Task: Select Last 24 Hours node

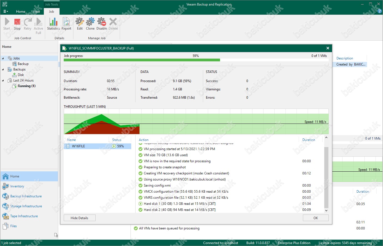Action: coord(23,80)
